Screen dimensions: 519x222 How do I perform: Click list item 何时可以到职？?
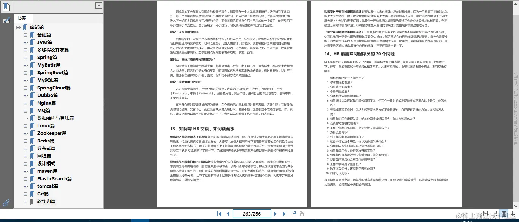(x=339, y=173)
